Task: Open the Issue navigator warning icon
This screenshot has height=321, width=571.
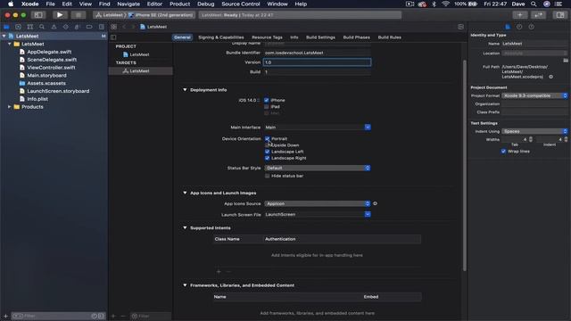Action: 54,27
